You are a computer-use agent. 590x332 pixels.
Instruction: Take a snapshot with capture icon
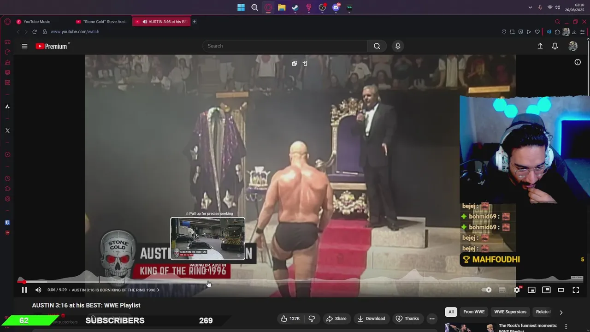[512, 32]
